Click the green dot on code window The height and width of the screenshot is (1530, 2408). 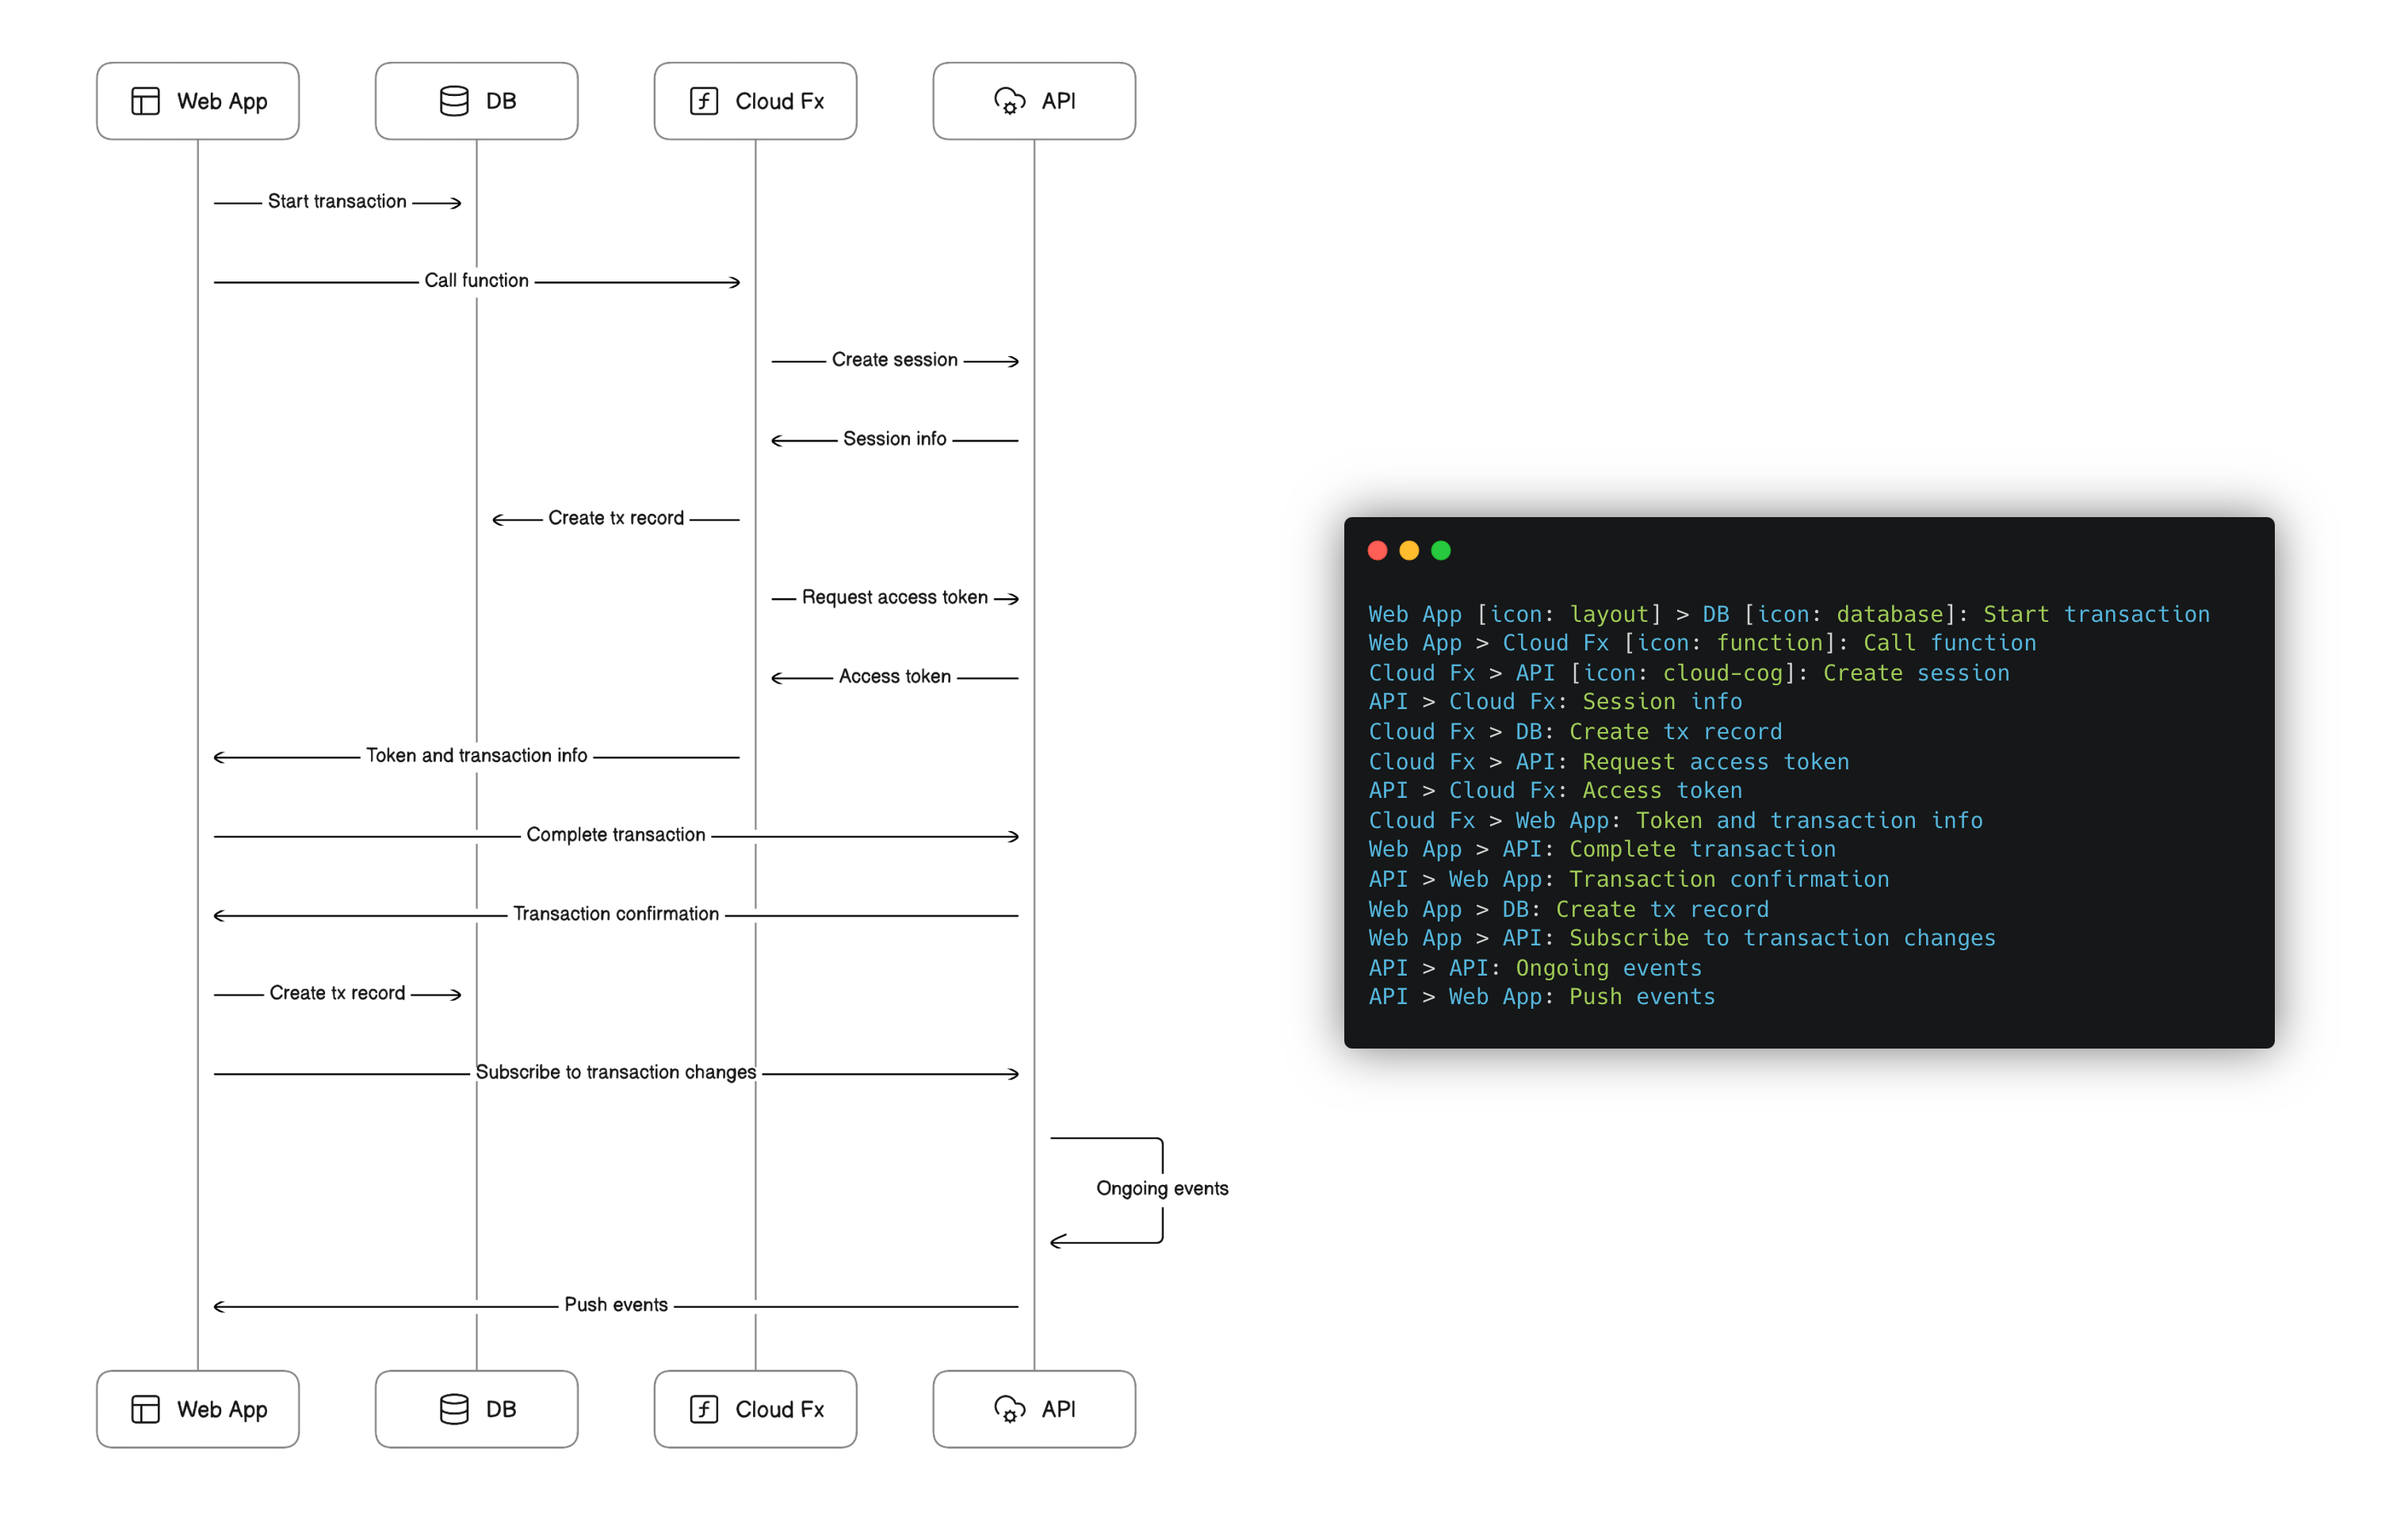tap(1441, 550)
